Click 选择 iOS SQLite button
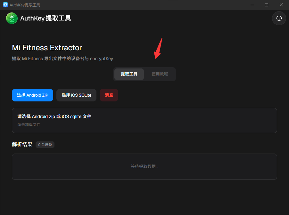289x215 pixels. point(76,95)
